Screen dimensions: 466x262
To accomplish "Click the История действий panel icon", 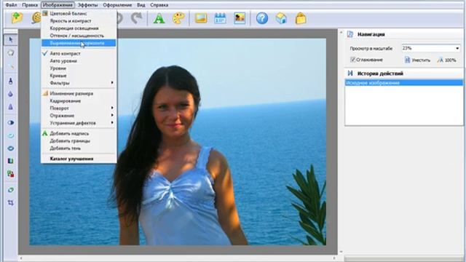I will tap(350, 73).
